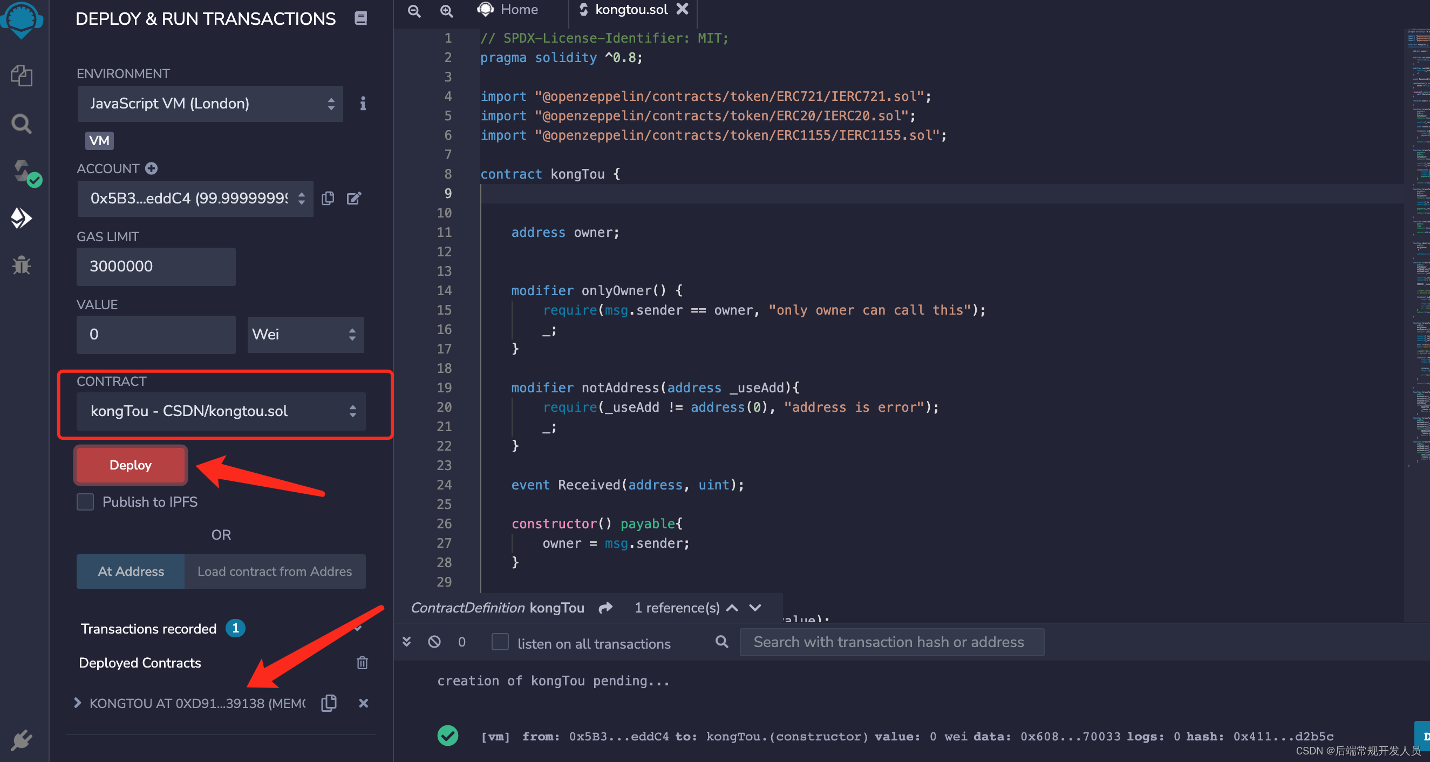1430x762 pixels.
Task: Enable 'Publish to IPFS' checkbox
Action: 84,501
